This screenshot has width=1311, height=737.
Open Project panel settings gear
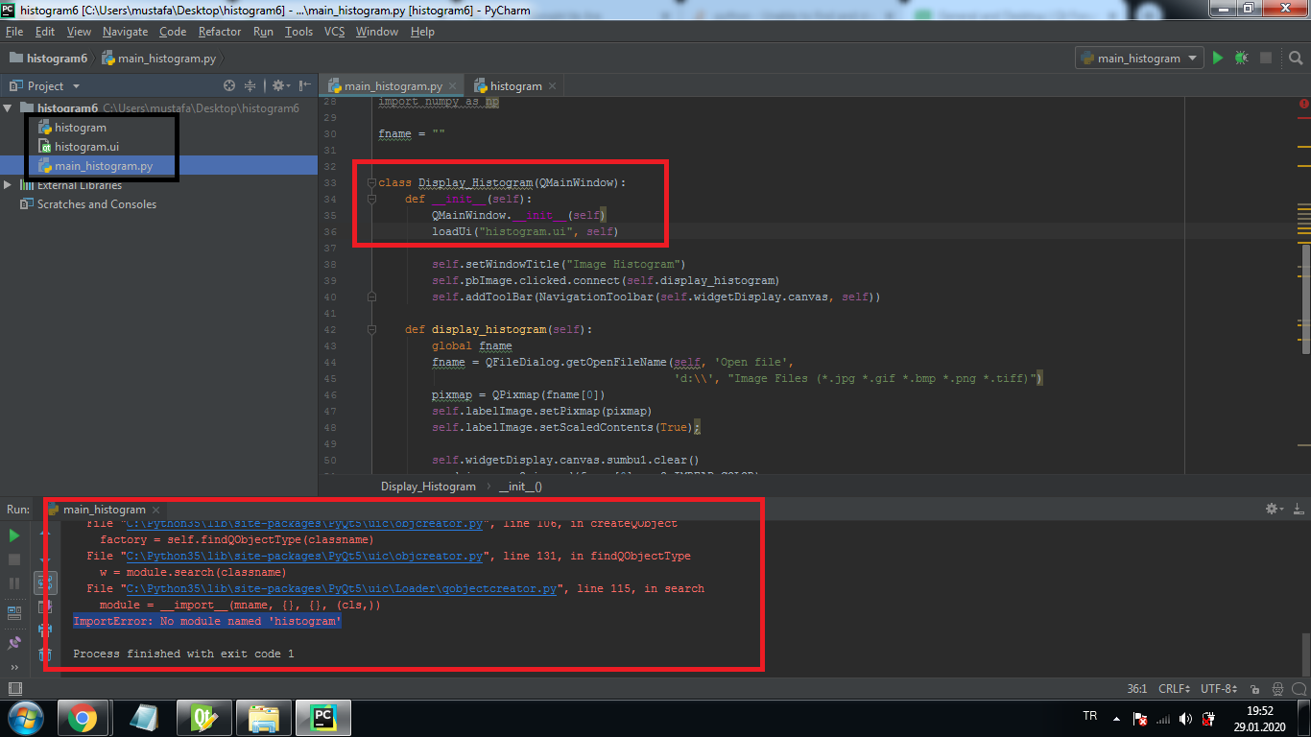pyautogui.click(x=278, y=85)
